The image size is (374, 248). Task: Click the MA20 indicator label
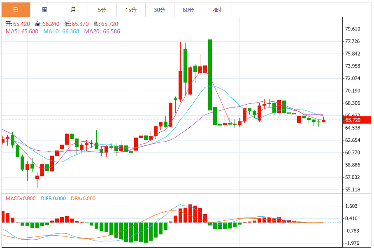coord(102,31)
